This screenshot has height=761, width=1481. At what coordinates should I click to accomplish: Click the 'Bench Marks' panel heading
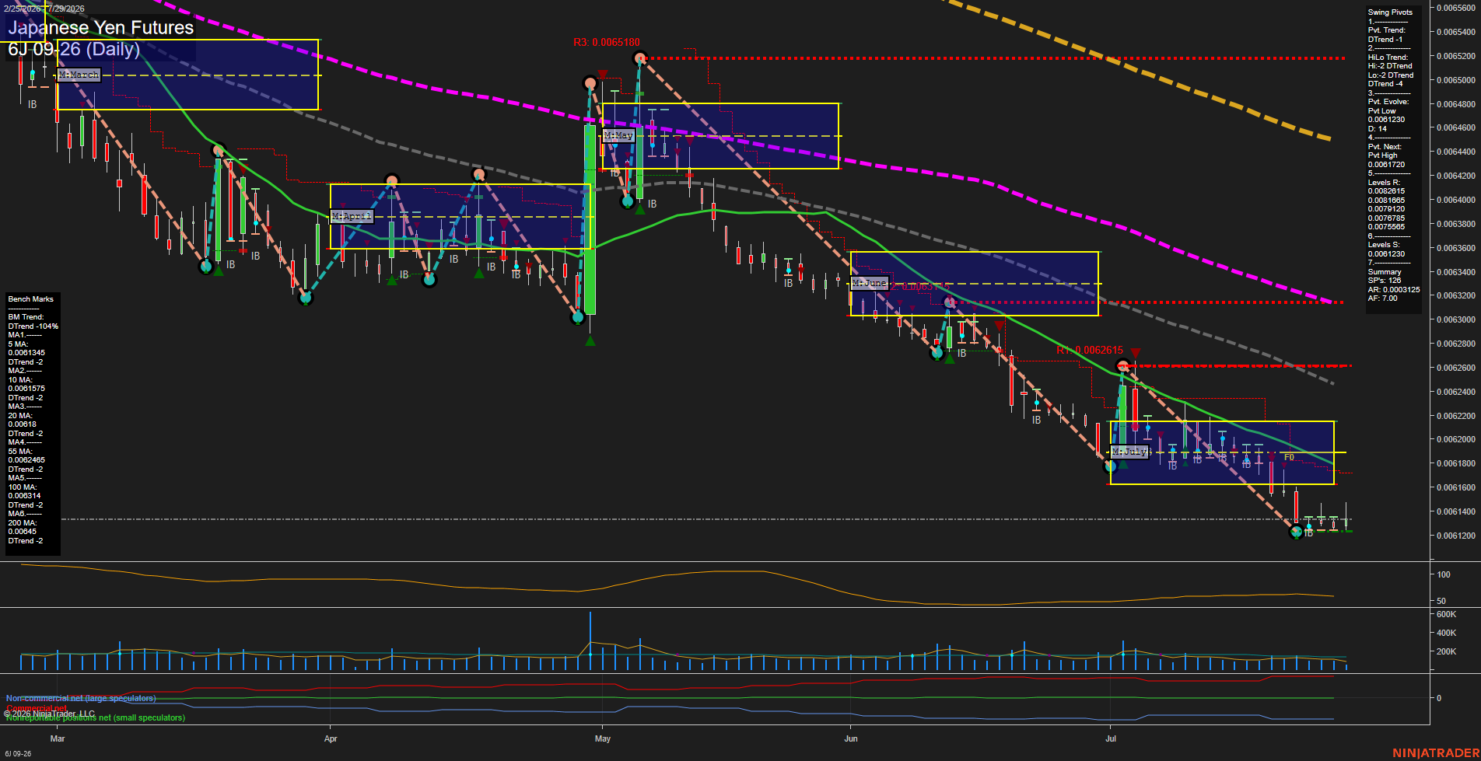(x=31, y=299)
